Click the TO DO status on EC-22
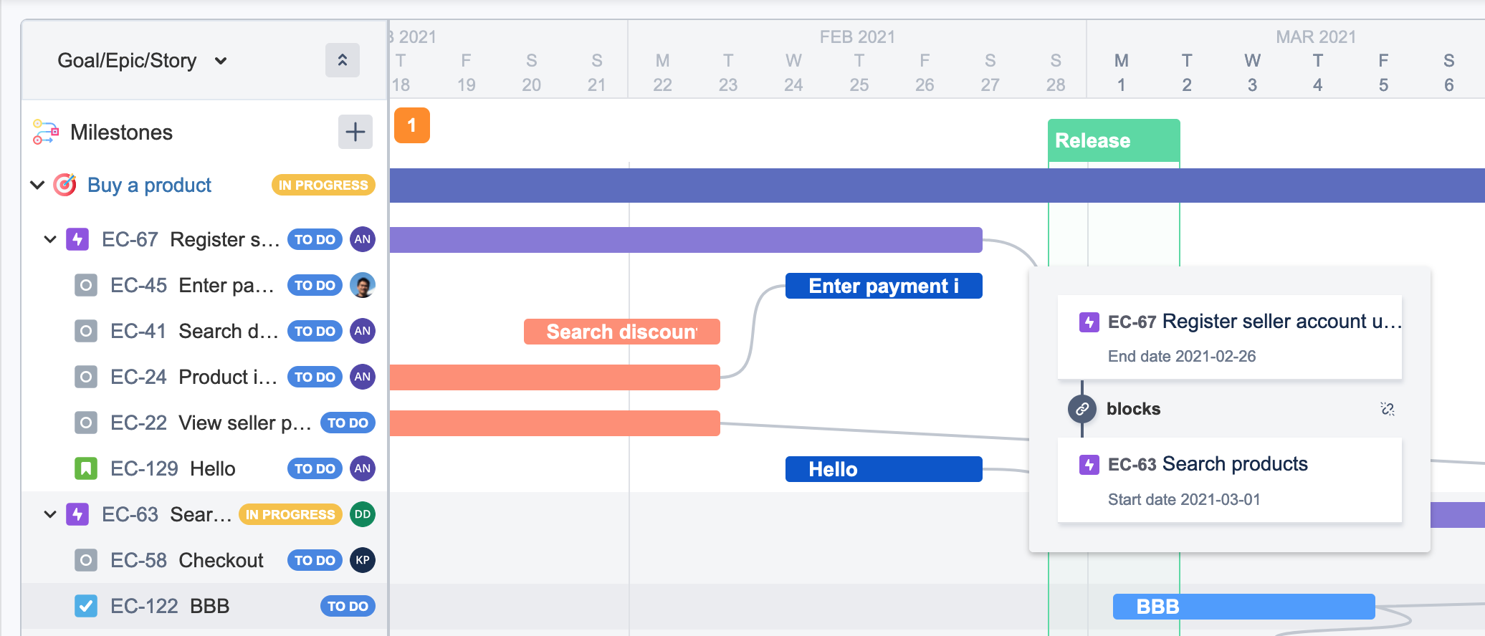1485x636 pixels. click(x=348, y=423)
